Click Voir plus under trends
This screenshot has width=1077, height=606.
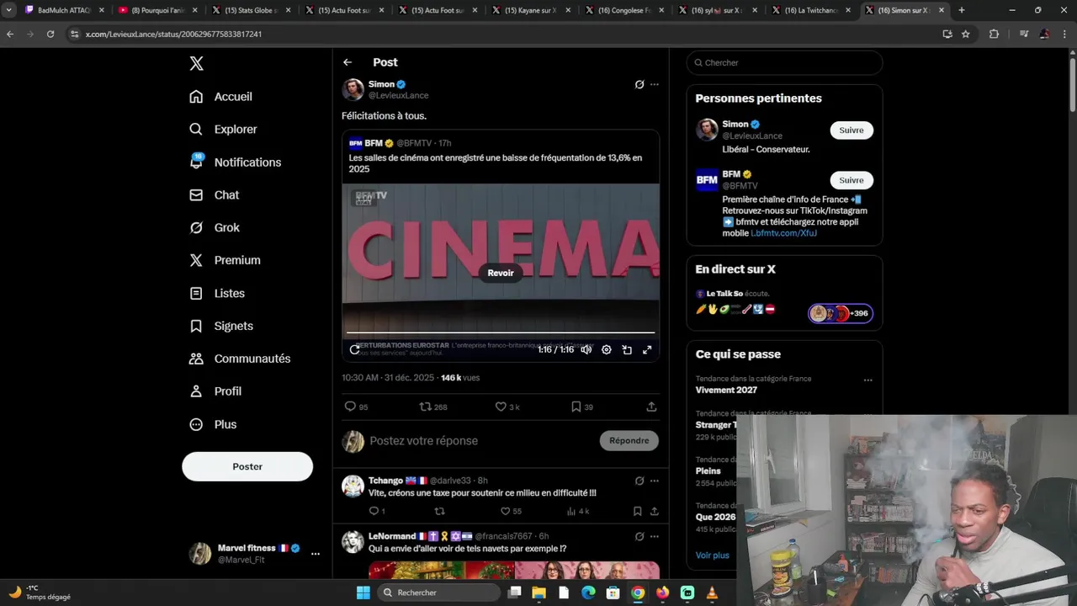point(713,555)
